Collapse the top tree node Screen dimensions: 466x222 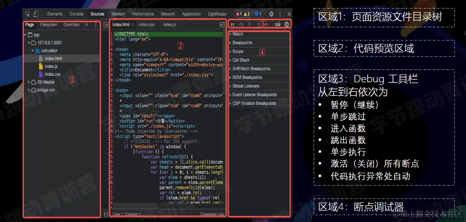(x=25, y=35)
